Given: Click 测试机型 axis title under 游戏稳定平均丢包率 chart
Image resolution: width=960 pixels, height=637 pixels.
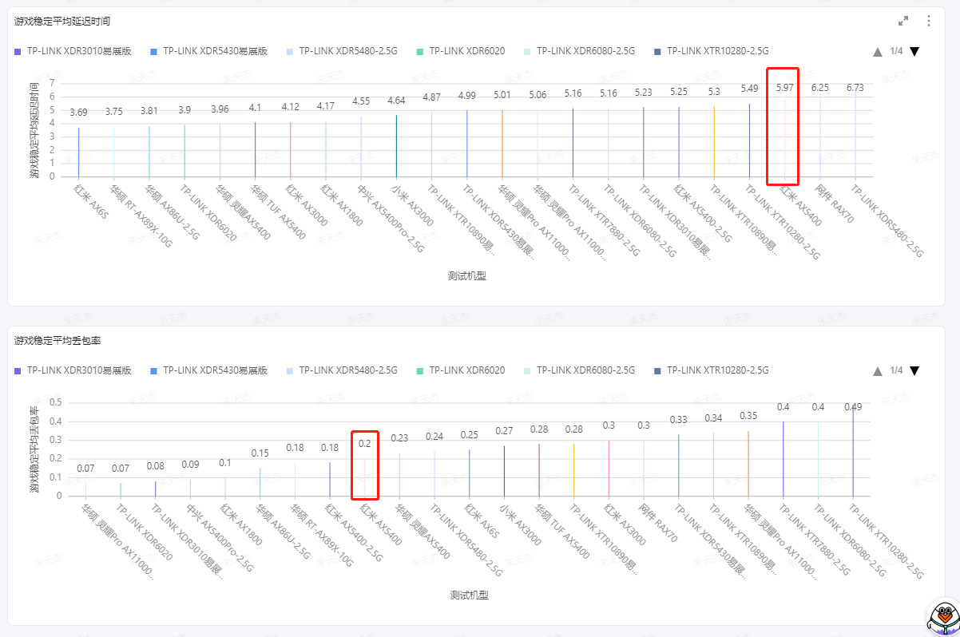Looking at the screenshot, I should point(469,595).
